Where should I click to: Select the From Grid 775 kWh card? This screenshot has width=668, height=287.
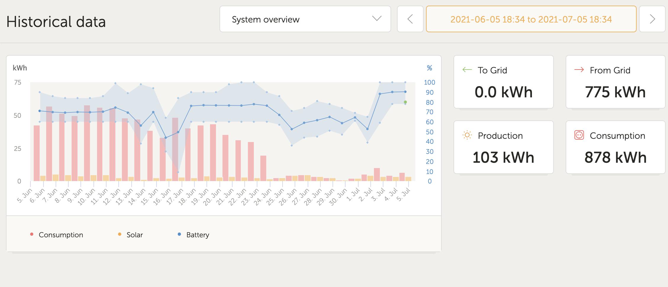pyautogui.click(x=615, y=82)
